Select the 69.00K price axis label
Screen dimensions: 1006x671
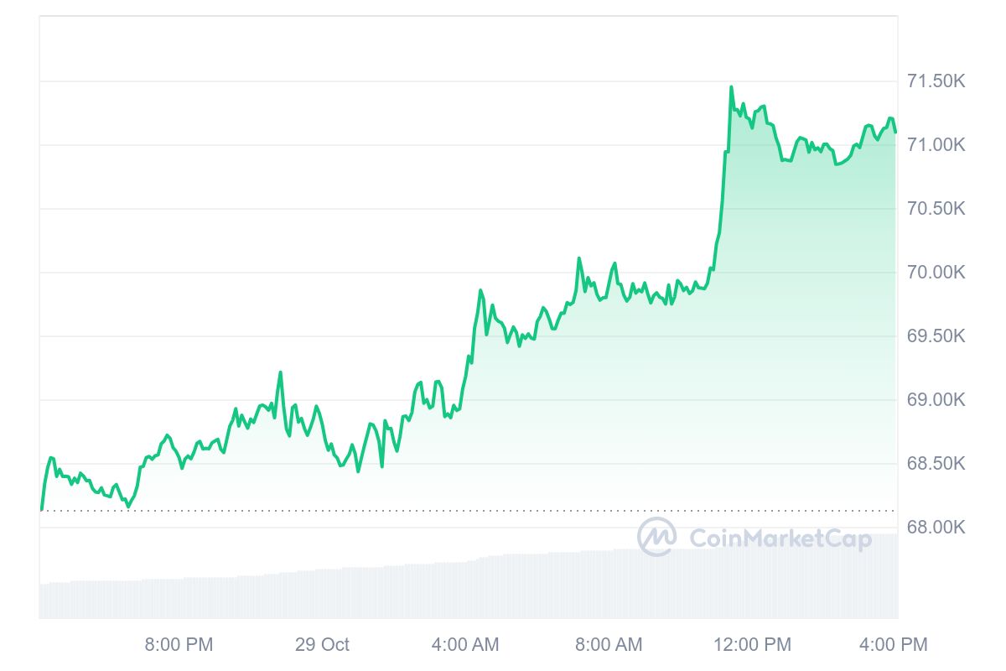pyautogui.click(x=936, y=400)
